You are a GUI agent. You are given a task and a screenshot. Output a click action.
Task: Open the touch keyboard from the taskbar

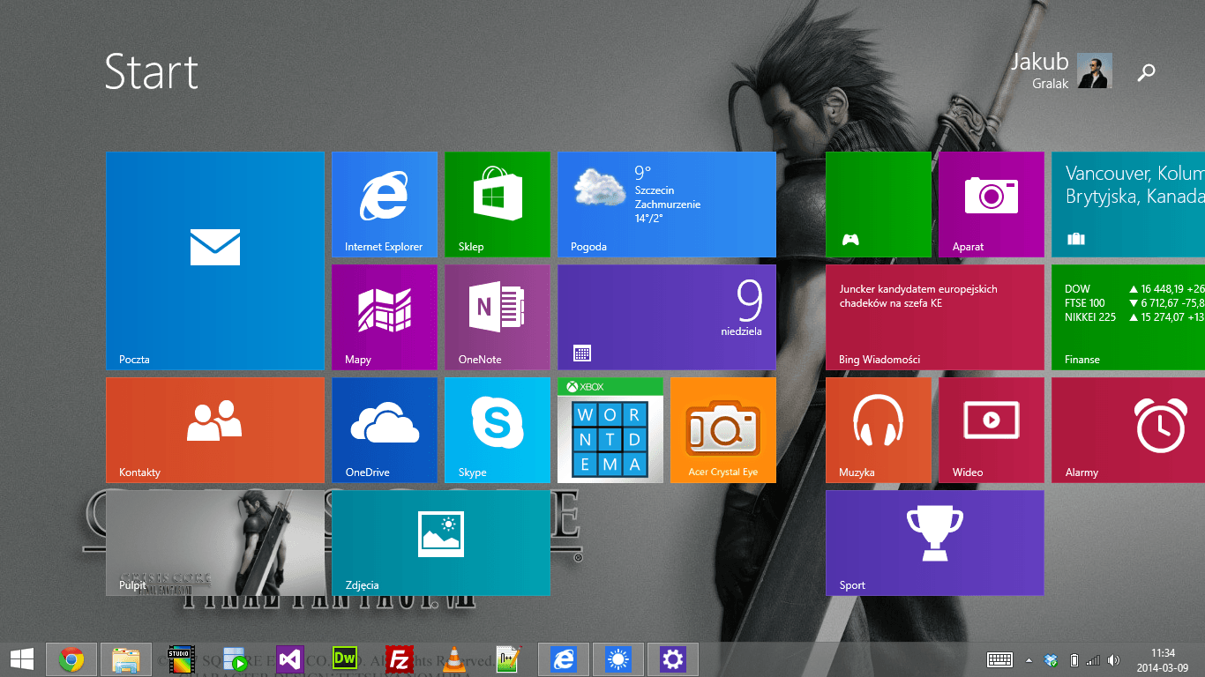click(x=999, y=659)
